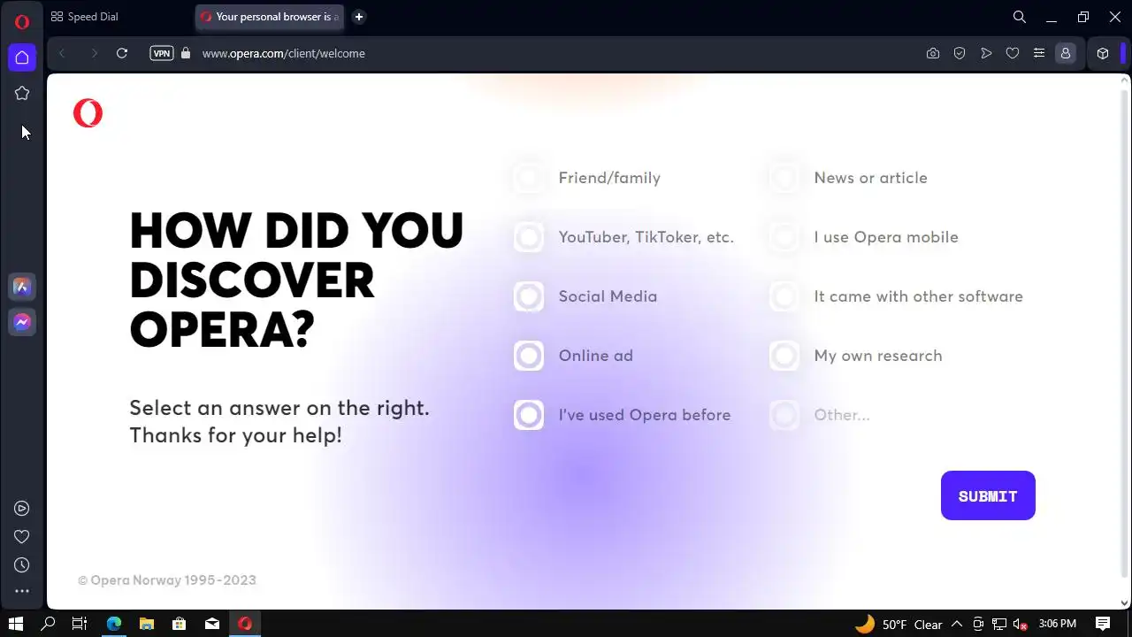Viewport: 1132px width, 637px height.
Task: View site security lock icon
Action: 186,53
